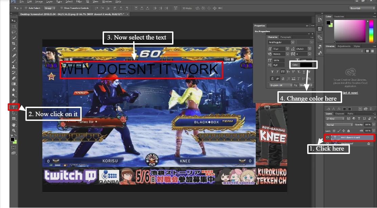Enable the Show Transform Controls checkbox

click(x=62, y=8)
